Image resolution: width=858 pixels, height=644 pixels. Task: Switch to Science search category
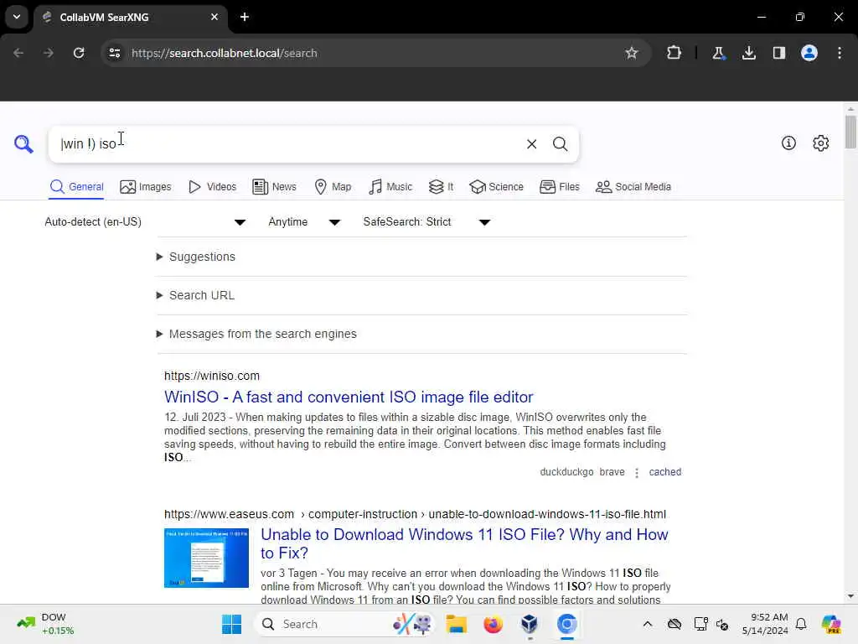point(496,187)
